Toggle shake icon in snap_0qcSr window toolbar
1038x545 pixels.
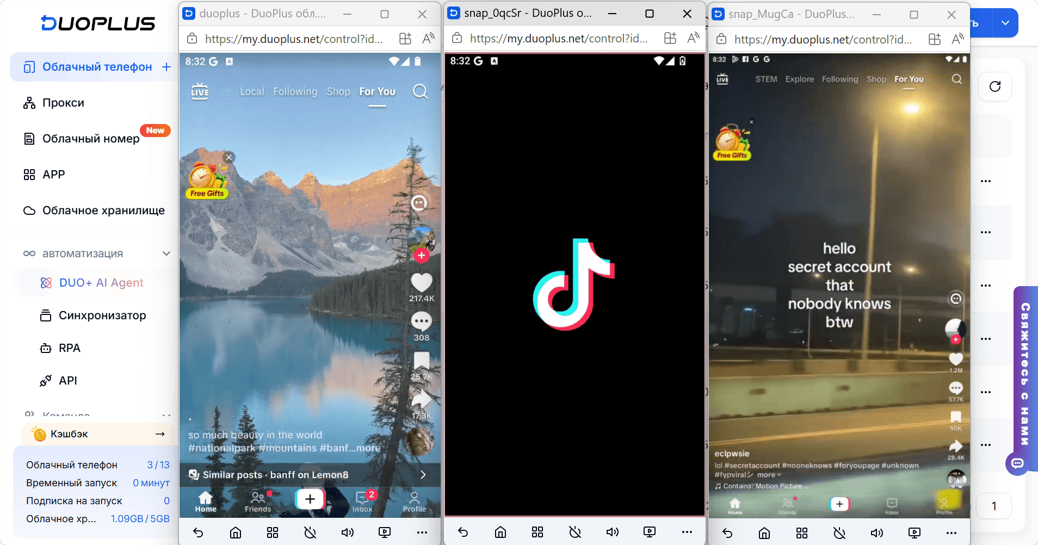pyautogui.click(x=575, y=532)
